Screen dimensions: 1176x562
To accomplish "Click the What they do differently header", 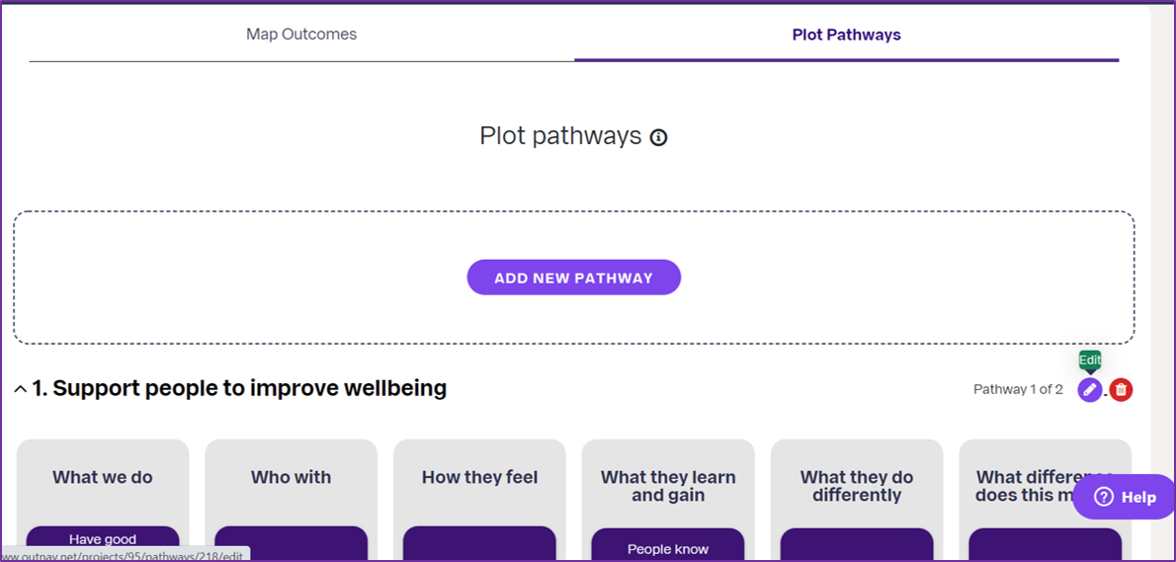I will pyautogui.click(x=857, y=486).
